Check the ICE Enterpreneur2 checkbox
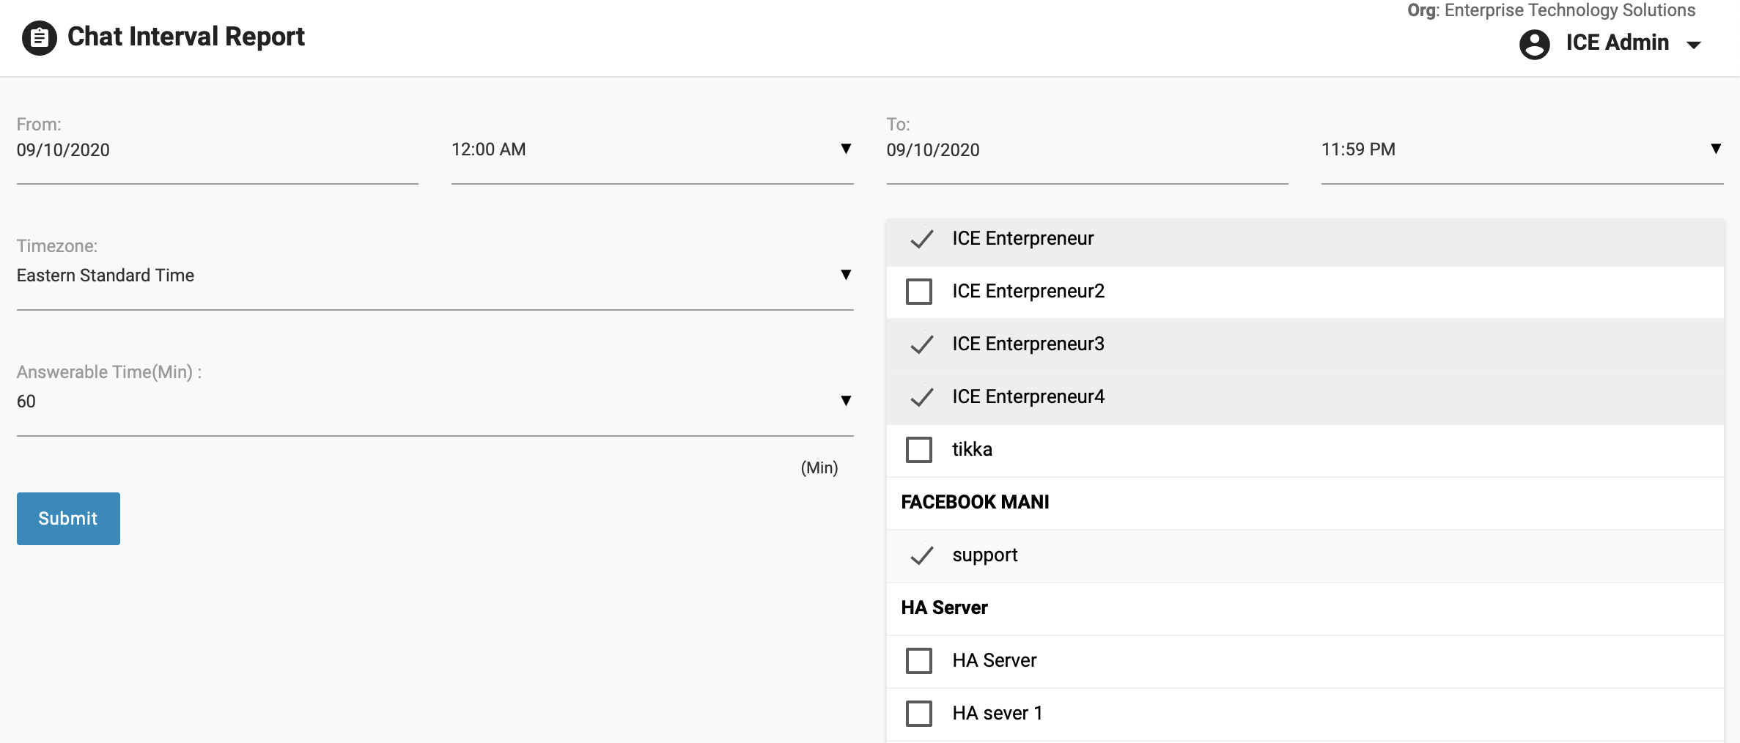The image size is (1740, 743). point(919,292)
